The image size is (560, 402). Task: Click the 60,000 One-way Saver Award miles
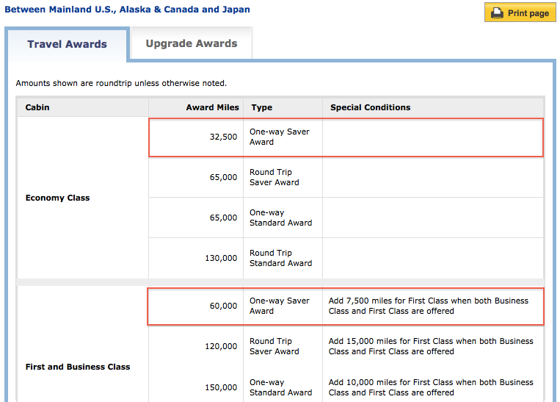point(223,306)
